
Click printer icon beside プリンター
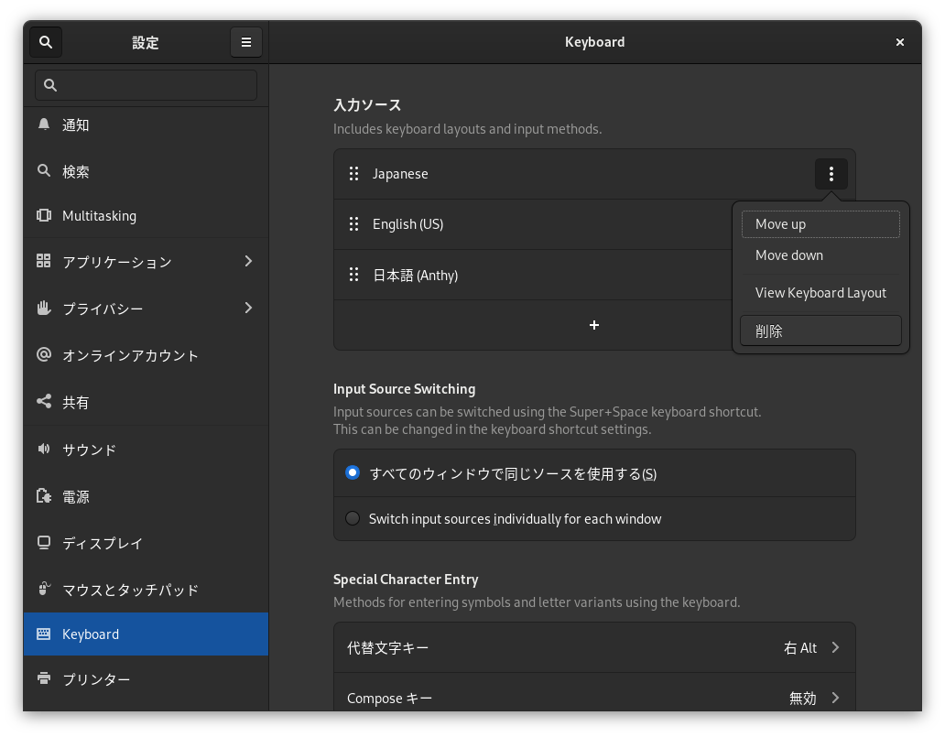43,677
